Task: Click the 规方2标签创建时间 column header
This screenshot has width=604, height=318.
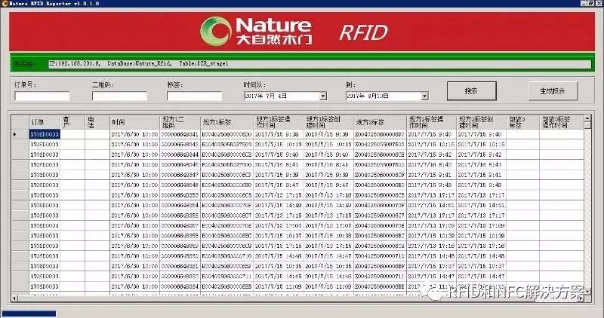Action: [482, 122]
